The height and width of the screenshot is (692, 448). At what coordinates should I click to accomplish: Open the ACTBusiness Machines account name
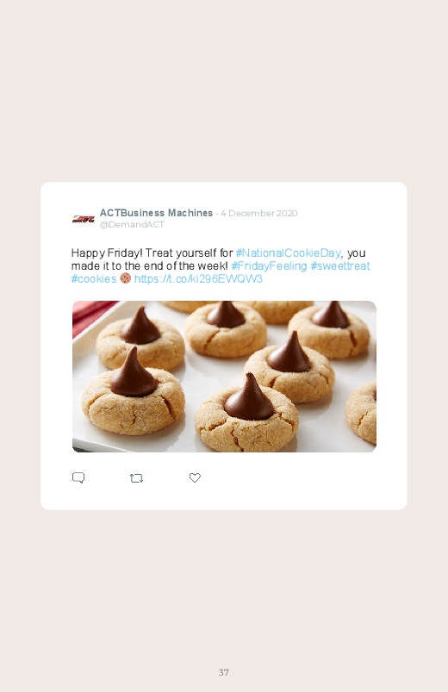tap(156, 213)
